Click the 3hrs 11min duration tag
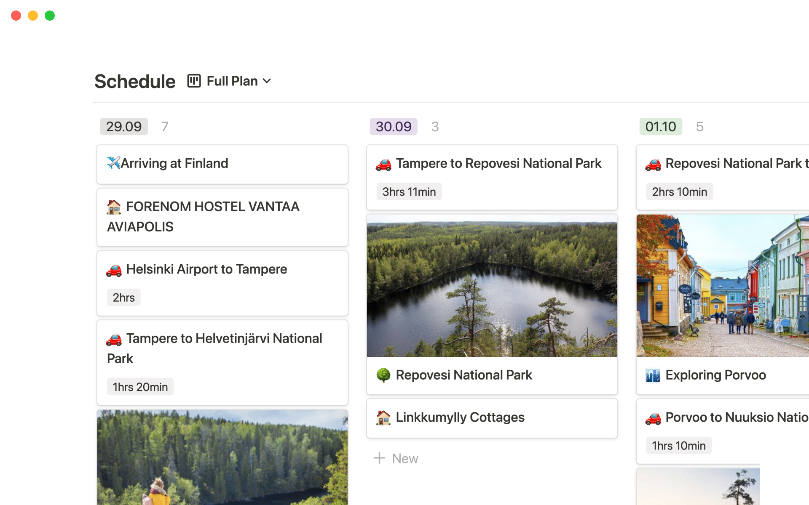Viewport: 809px width, 505px height. click(x=409, y=191)
